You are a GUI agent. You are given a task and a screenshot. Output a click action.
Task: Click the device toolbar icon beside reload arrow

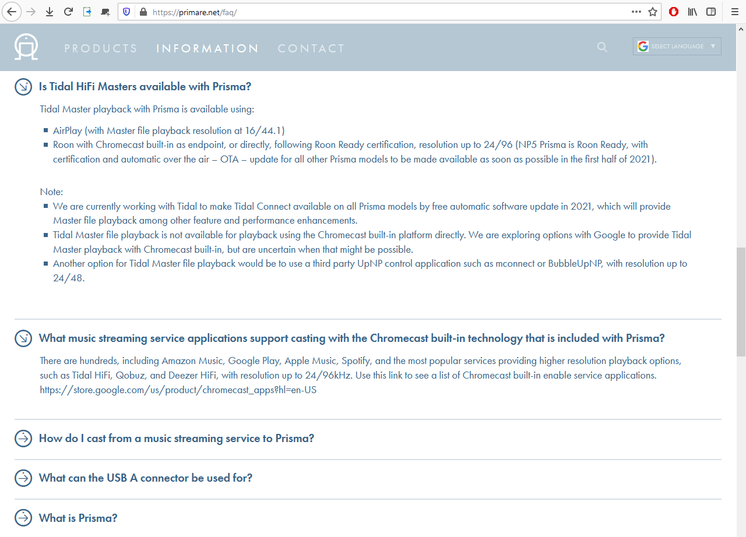tap(105, 12)
